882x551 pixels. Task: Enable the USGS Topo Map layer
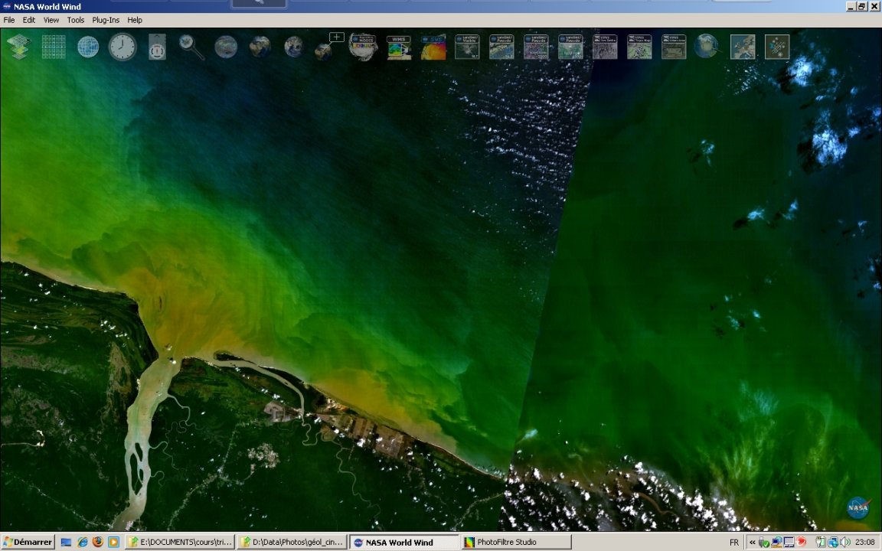[639, 47]
